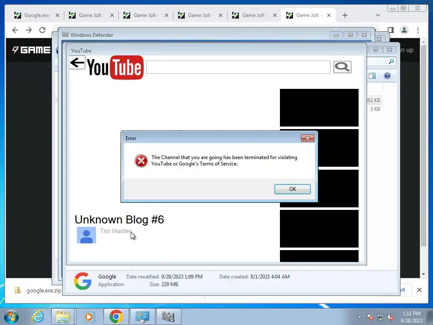Click the Game Jolt logo on the page
The image size is (433, 325).
click(31, 50)
